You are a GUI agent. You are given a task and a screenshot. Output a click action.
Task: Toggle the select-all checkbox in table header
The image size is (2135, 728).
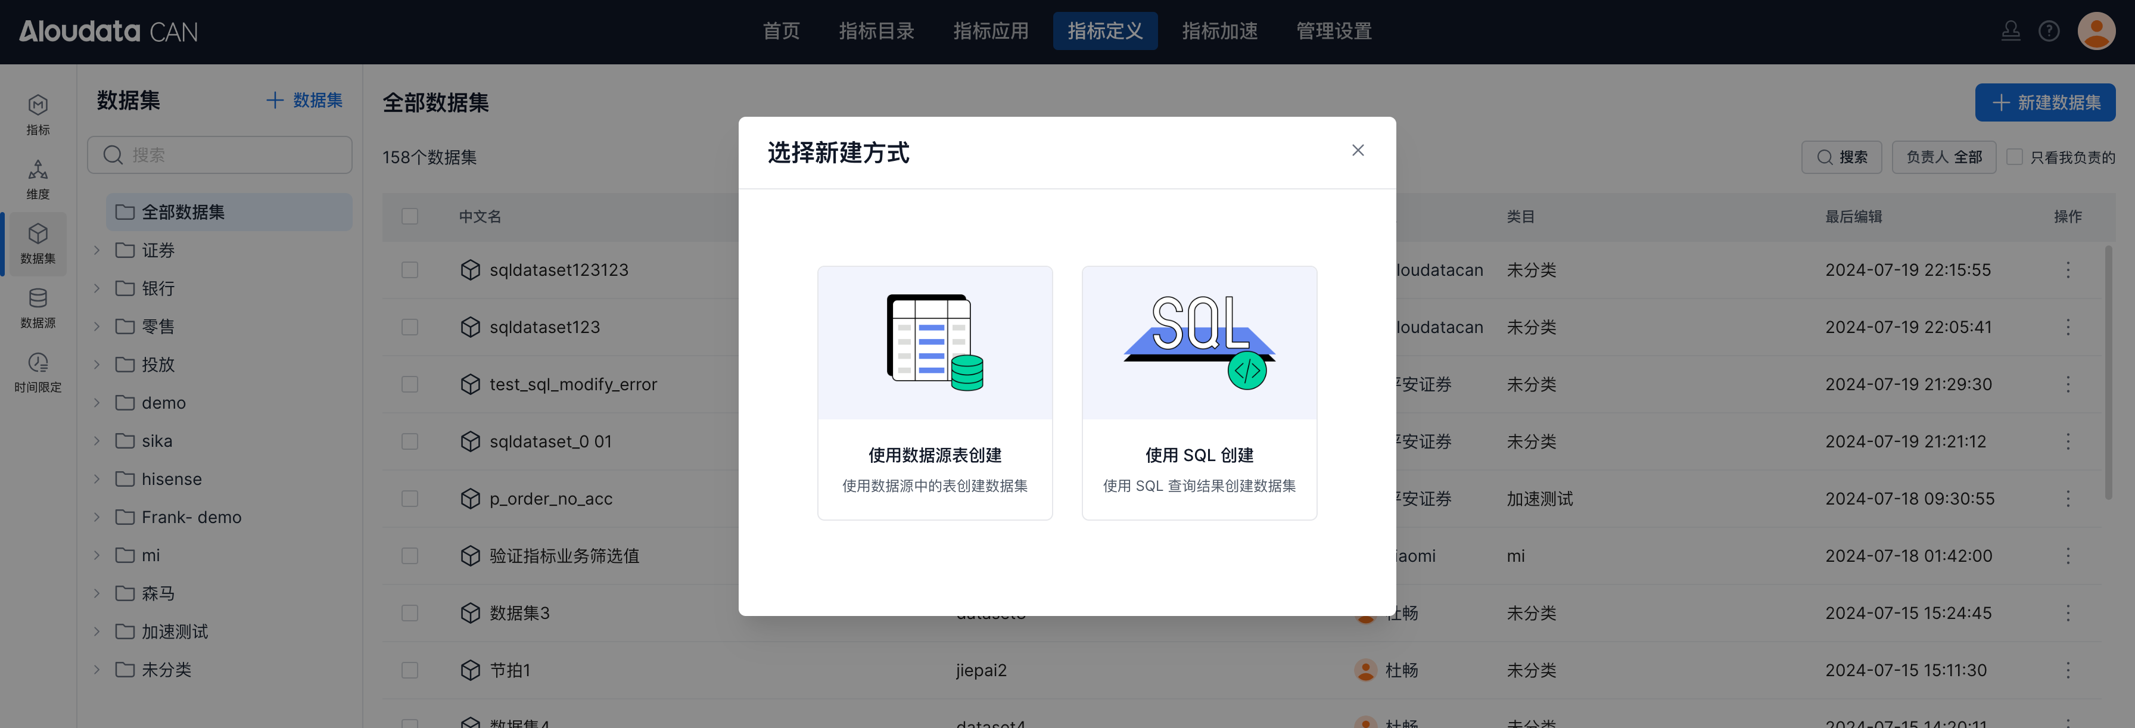[x=409, y=216]
